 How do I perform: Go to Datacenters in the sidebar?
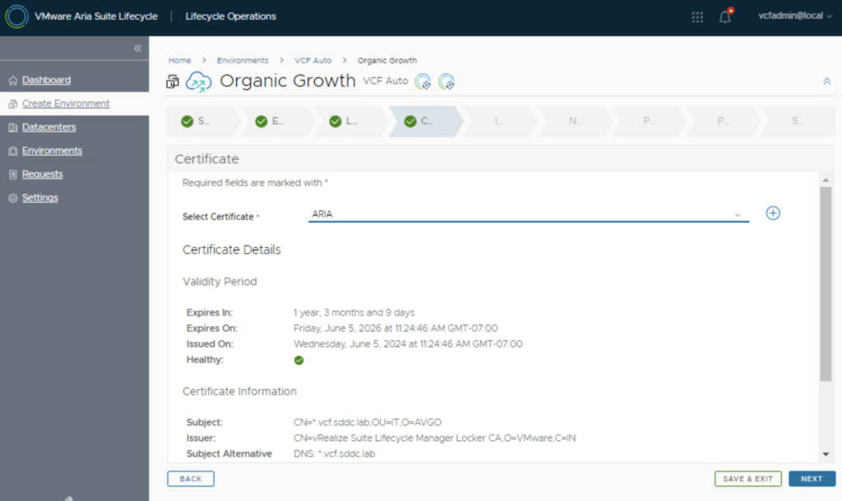(49, 127)
